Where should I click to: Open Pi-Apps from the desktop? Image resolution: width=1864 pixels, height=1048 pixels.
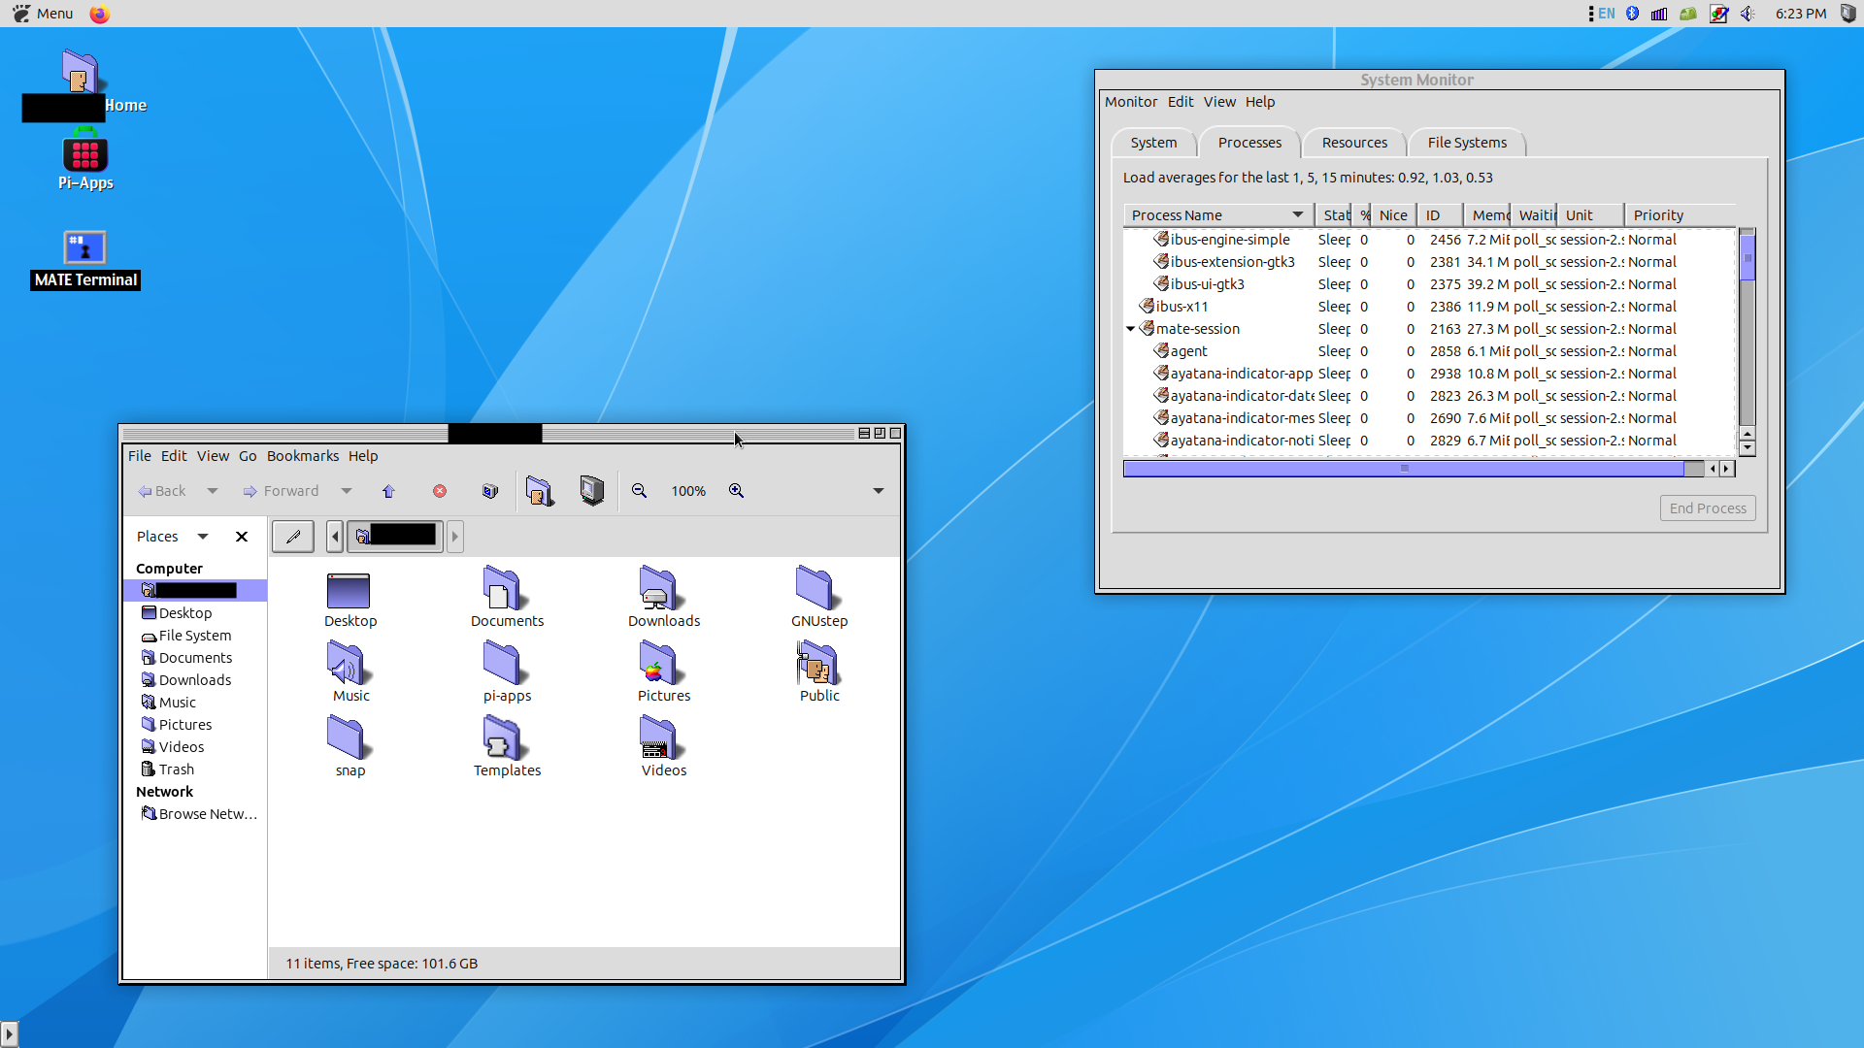coord(84,155)
